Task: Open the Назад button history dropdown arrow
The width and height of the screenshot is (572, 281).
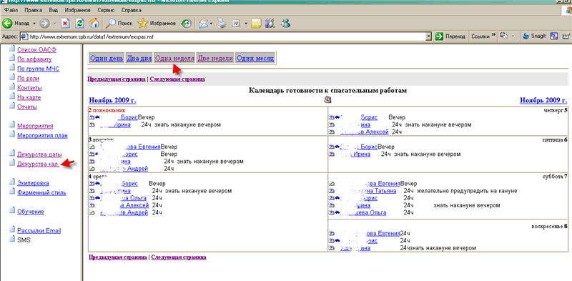Action: pyautogui.click(x=34, y=24)
